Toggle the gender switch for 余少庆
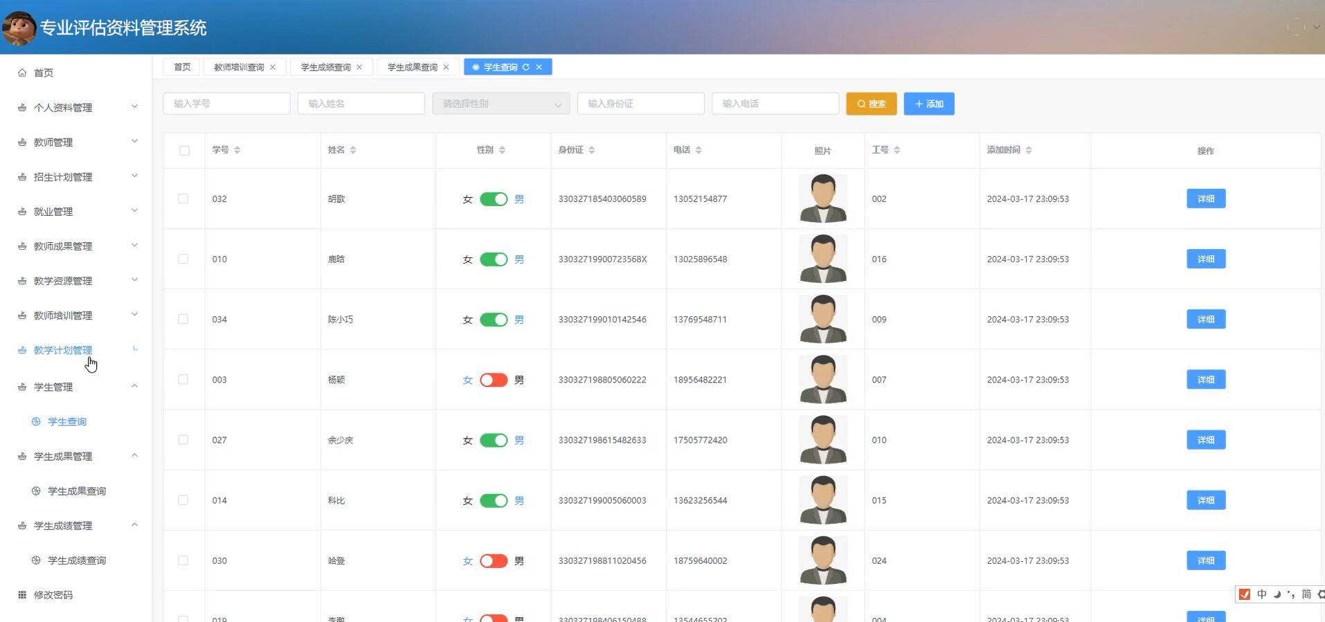Viewport: 1325px width, 622px height. 494,440
